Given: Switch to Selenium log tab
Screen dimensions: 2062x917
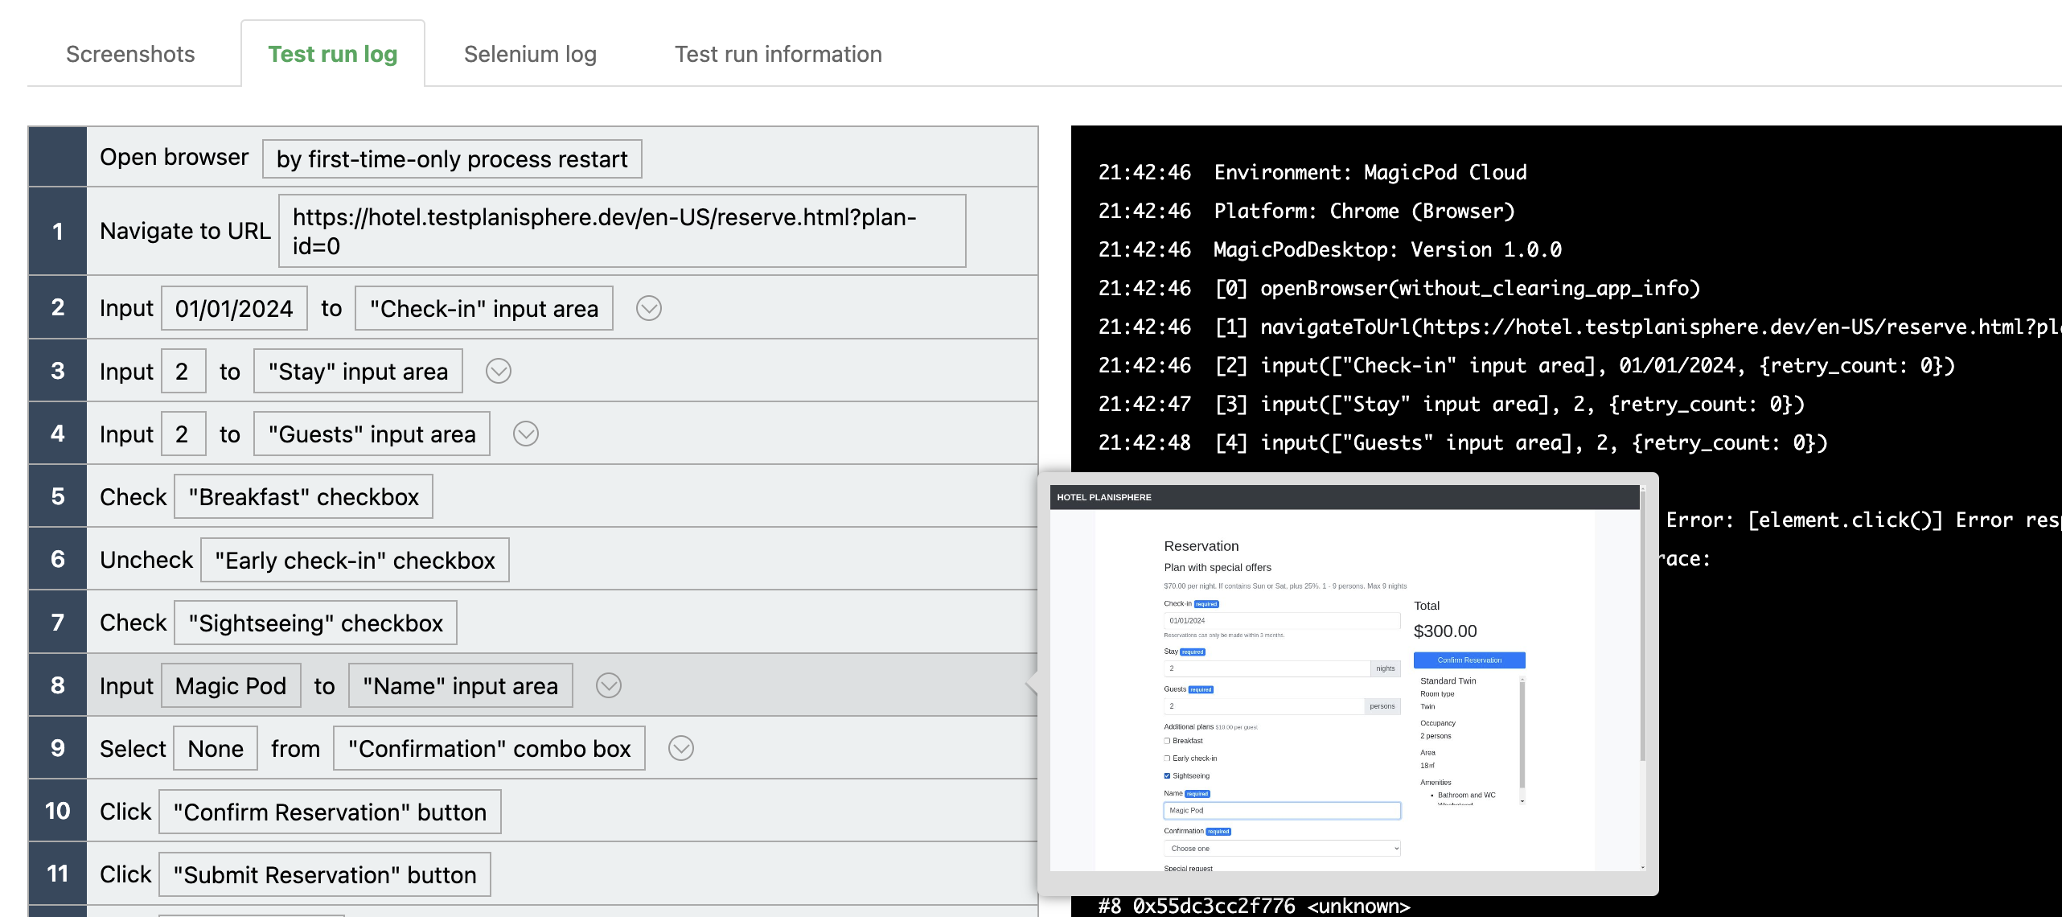Looking at the screenshot, I should pos(530,54).
